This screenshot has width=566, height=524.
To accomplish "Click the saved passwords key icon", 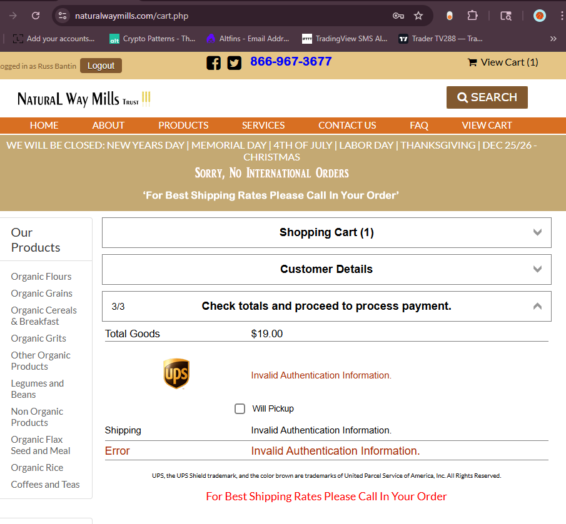I will click(x=398, y=16).
